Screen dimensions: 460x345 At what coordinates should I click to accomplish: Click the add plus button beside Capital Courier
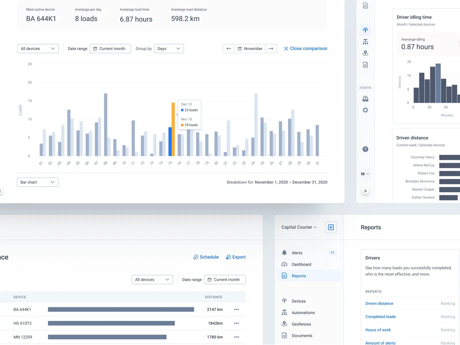331,227
